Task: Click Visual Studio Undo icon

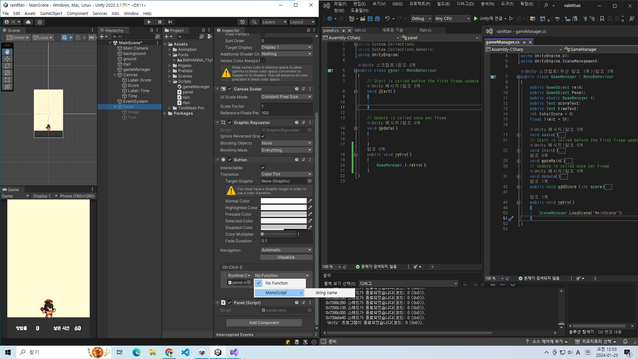Action: tap(387, 19)
